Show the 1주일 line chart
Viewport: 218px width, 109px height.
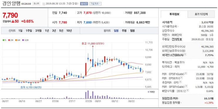point(29,31)
